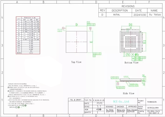Click the Side View caption
The width and height of the screenshot is (165, 117).
pyautogui.click(x=129, y=93)
